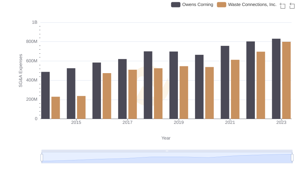This screenshot has width=299, height=172.
Task: Click the Year axis title
Action: (166, 138)
